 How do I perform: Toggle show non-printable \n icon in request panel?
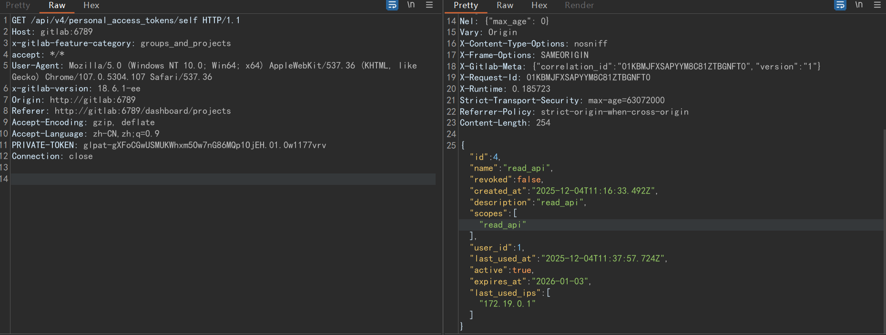coord(411,5)
